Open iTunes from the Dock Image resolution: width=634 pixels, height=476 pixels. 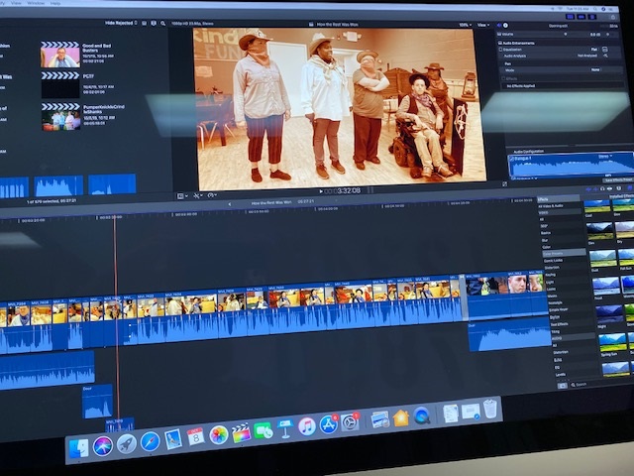(x=307, y=426)
